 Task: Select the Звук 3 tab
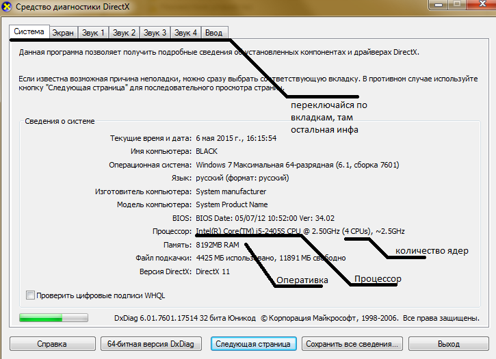(x=155, y=33)
